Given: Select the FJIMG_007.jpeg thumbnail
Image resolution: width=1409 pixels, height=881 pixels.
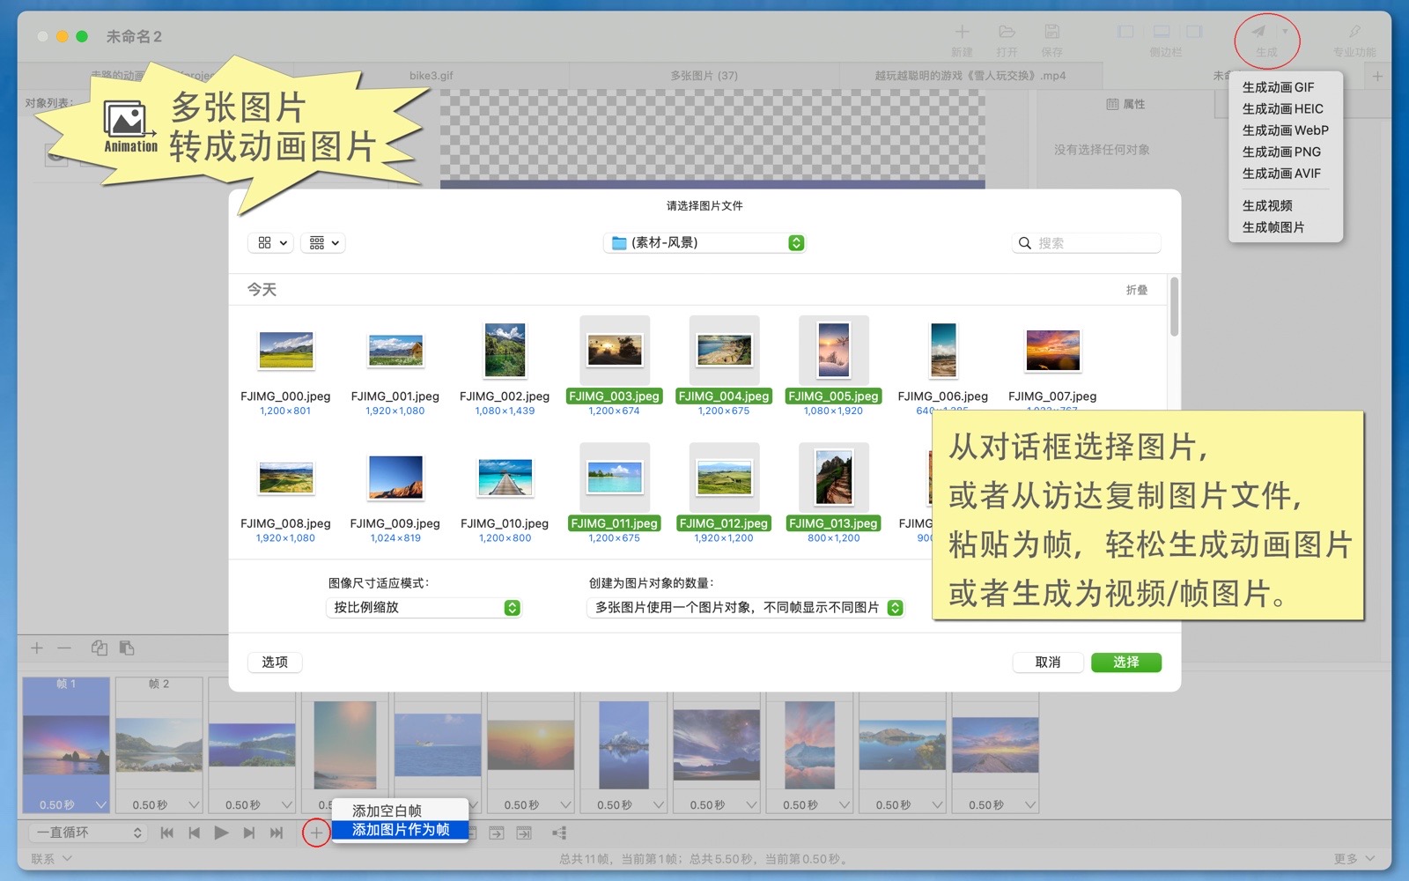Looking at the screenshot, I should pyautogui.click(x=1052, y=351).
